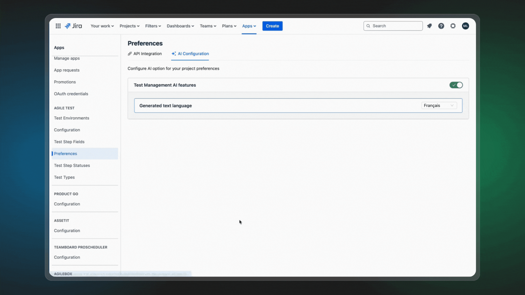Open the Projects dropdown
This screenshot has width=525, height=295.
click(129, 26)
